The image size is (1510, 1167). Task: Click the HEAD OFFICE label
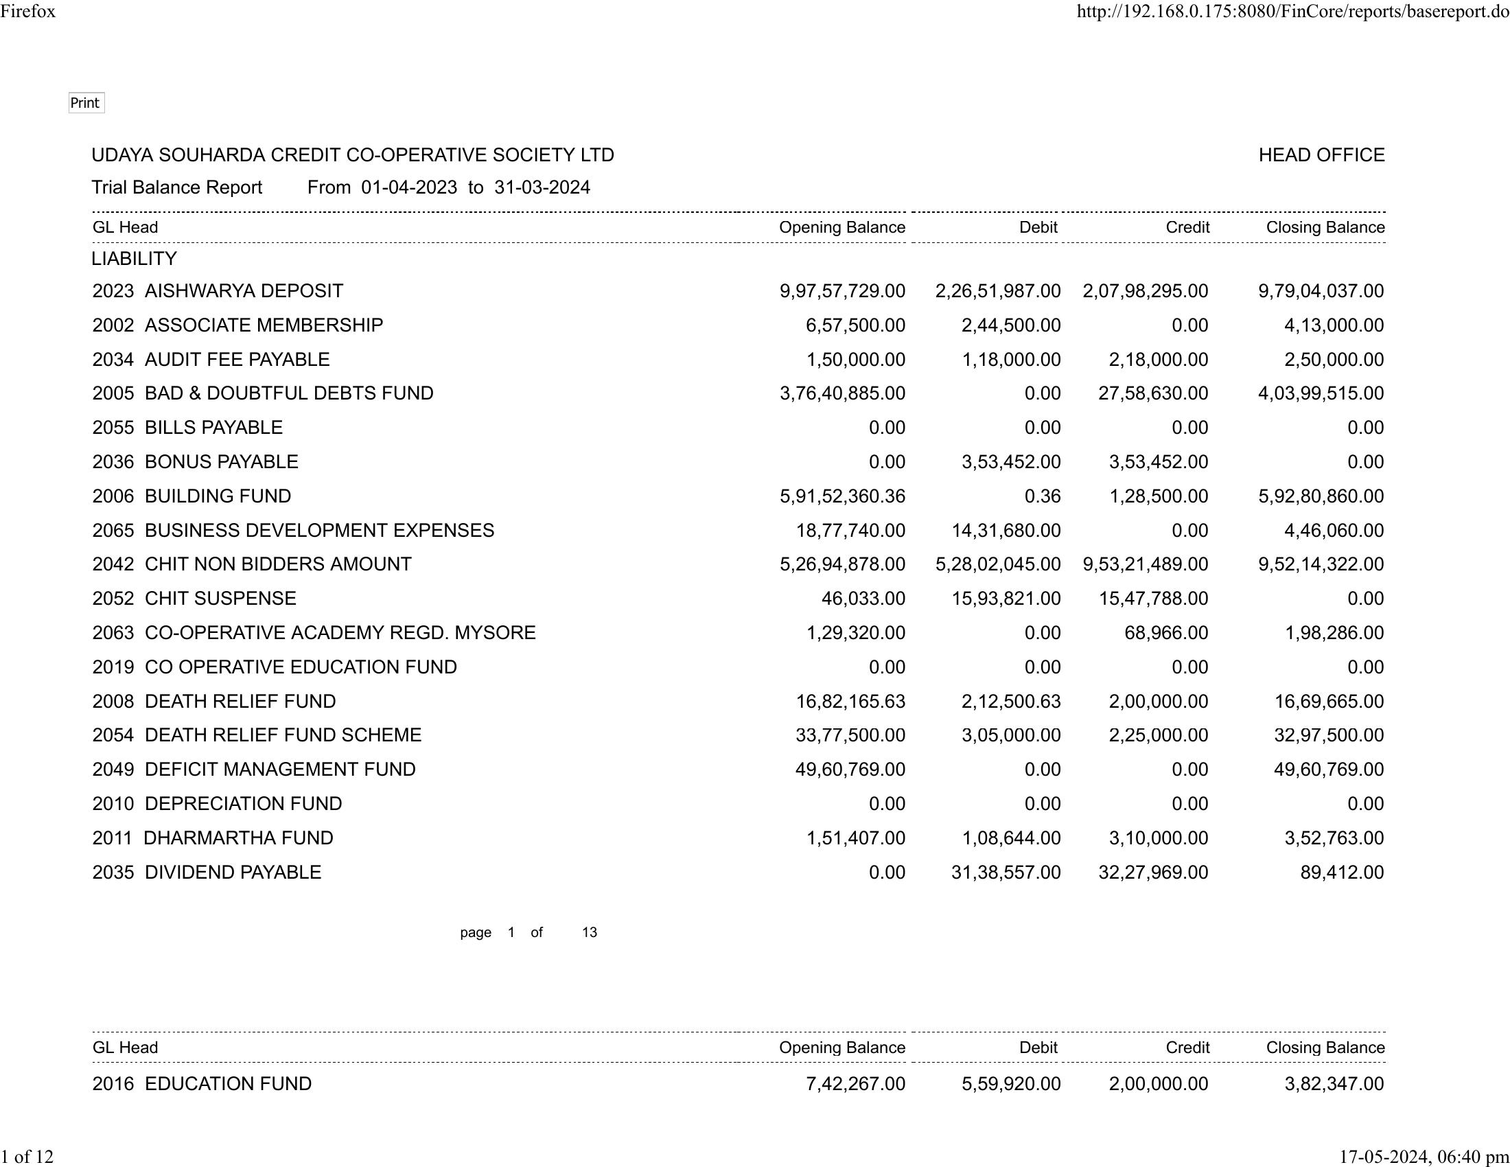[1321, 155]
